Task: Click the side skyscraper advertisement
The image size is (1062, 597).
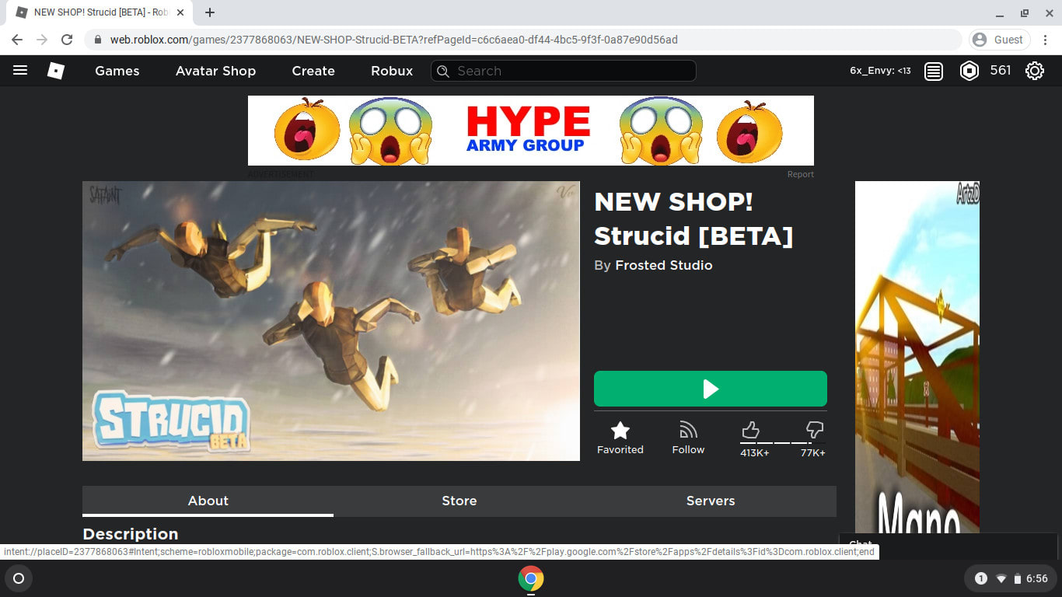Action: pyautogui.click(x=917, y=358)
